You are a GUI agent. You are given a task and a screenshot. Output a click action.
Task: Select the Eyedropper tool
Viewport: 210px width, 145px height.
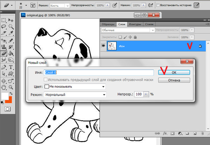pyautogui.click(x=11, y=33)
